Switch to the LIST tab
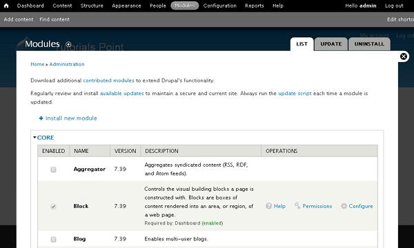 pos(302,44)
